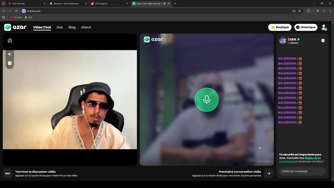
Task: Open the YouTube bookmark
Action: tap(16, 17)
